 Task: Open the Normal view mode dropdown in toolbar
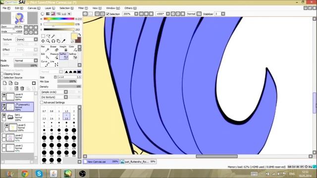click(x=199, y=14)
